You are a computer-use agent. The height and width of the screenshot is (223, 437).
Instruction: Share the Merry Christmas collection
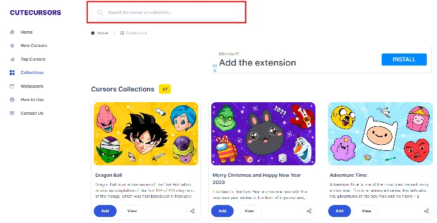[309, 211]
